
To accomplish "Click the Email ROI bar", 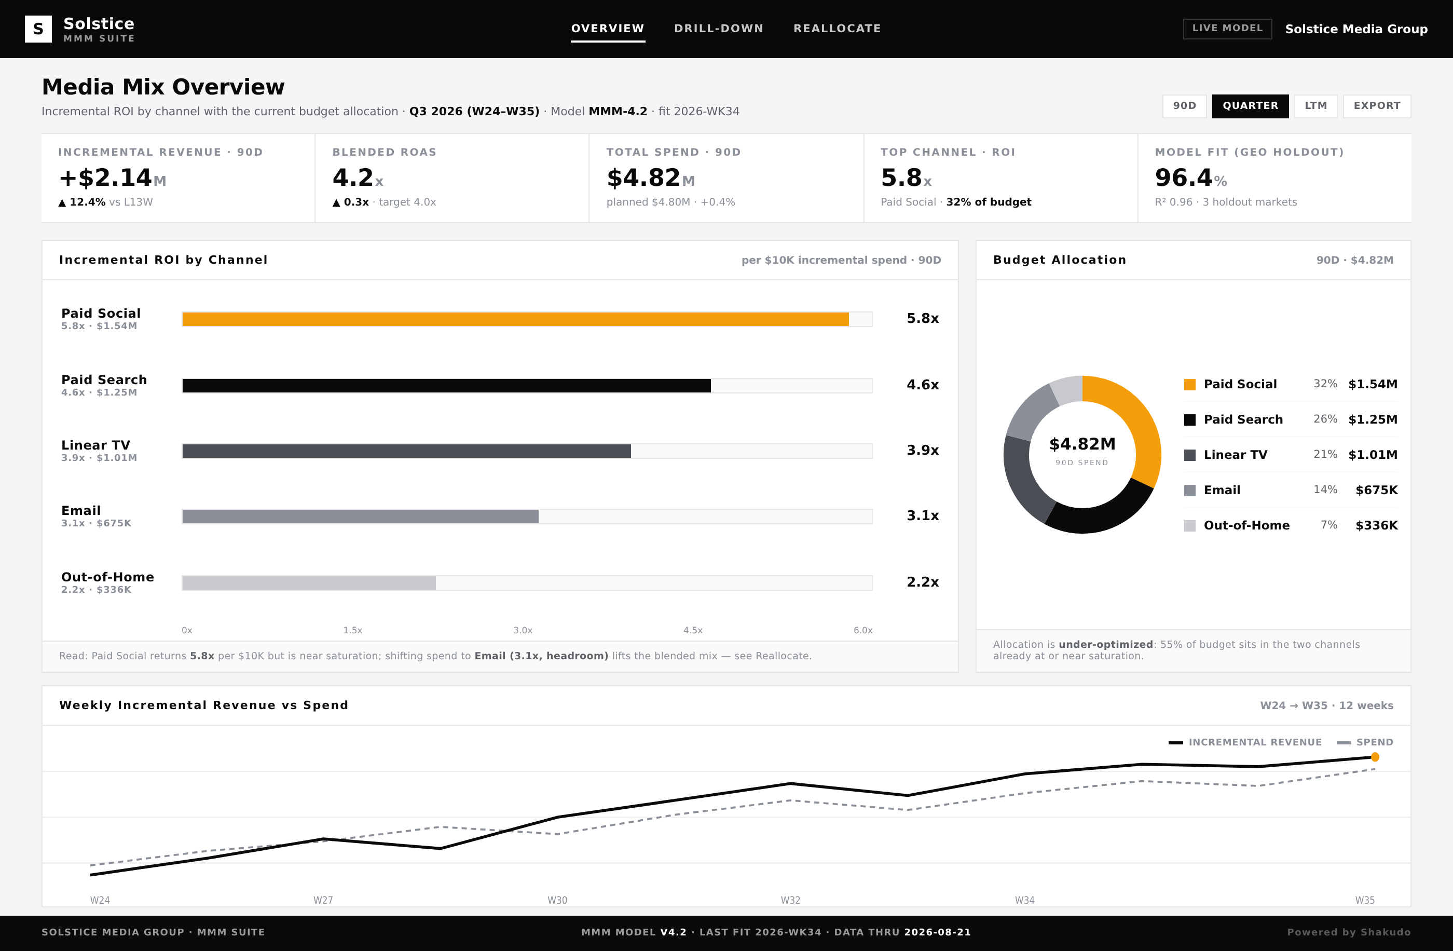I will (x=360, y=516).
